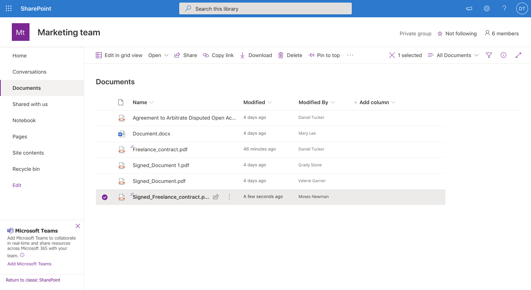Open the filters pane funnel icon

pos(489,55)
